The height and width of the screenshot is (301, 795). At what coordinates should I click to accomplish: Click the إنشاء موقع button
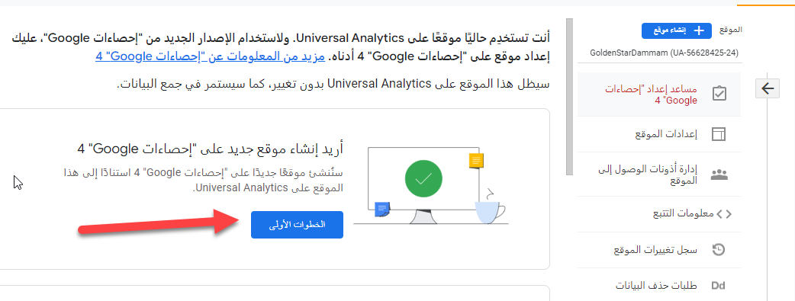coord(676,30)
